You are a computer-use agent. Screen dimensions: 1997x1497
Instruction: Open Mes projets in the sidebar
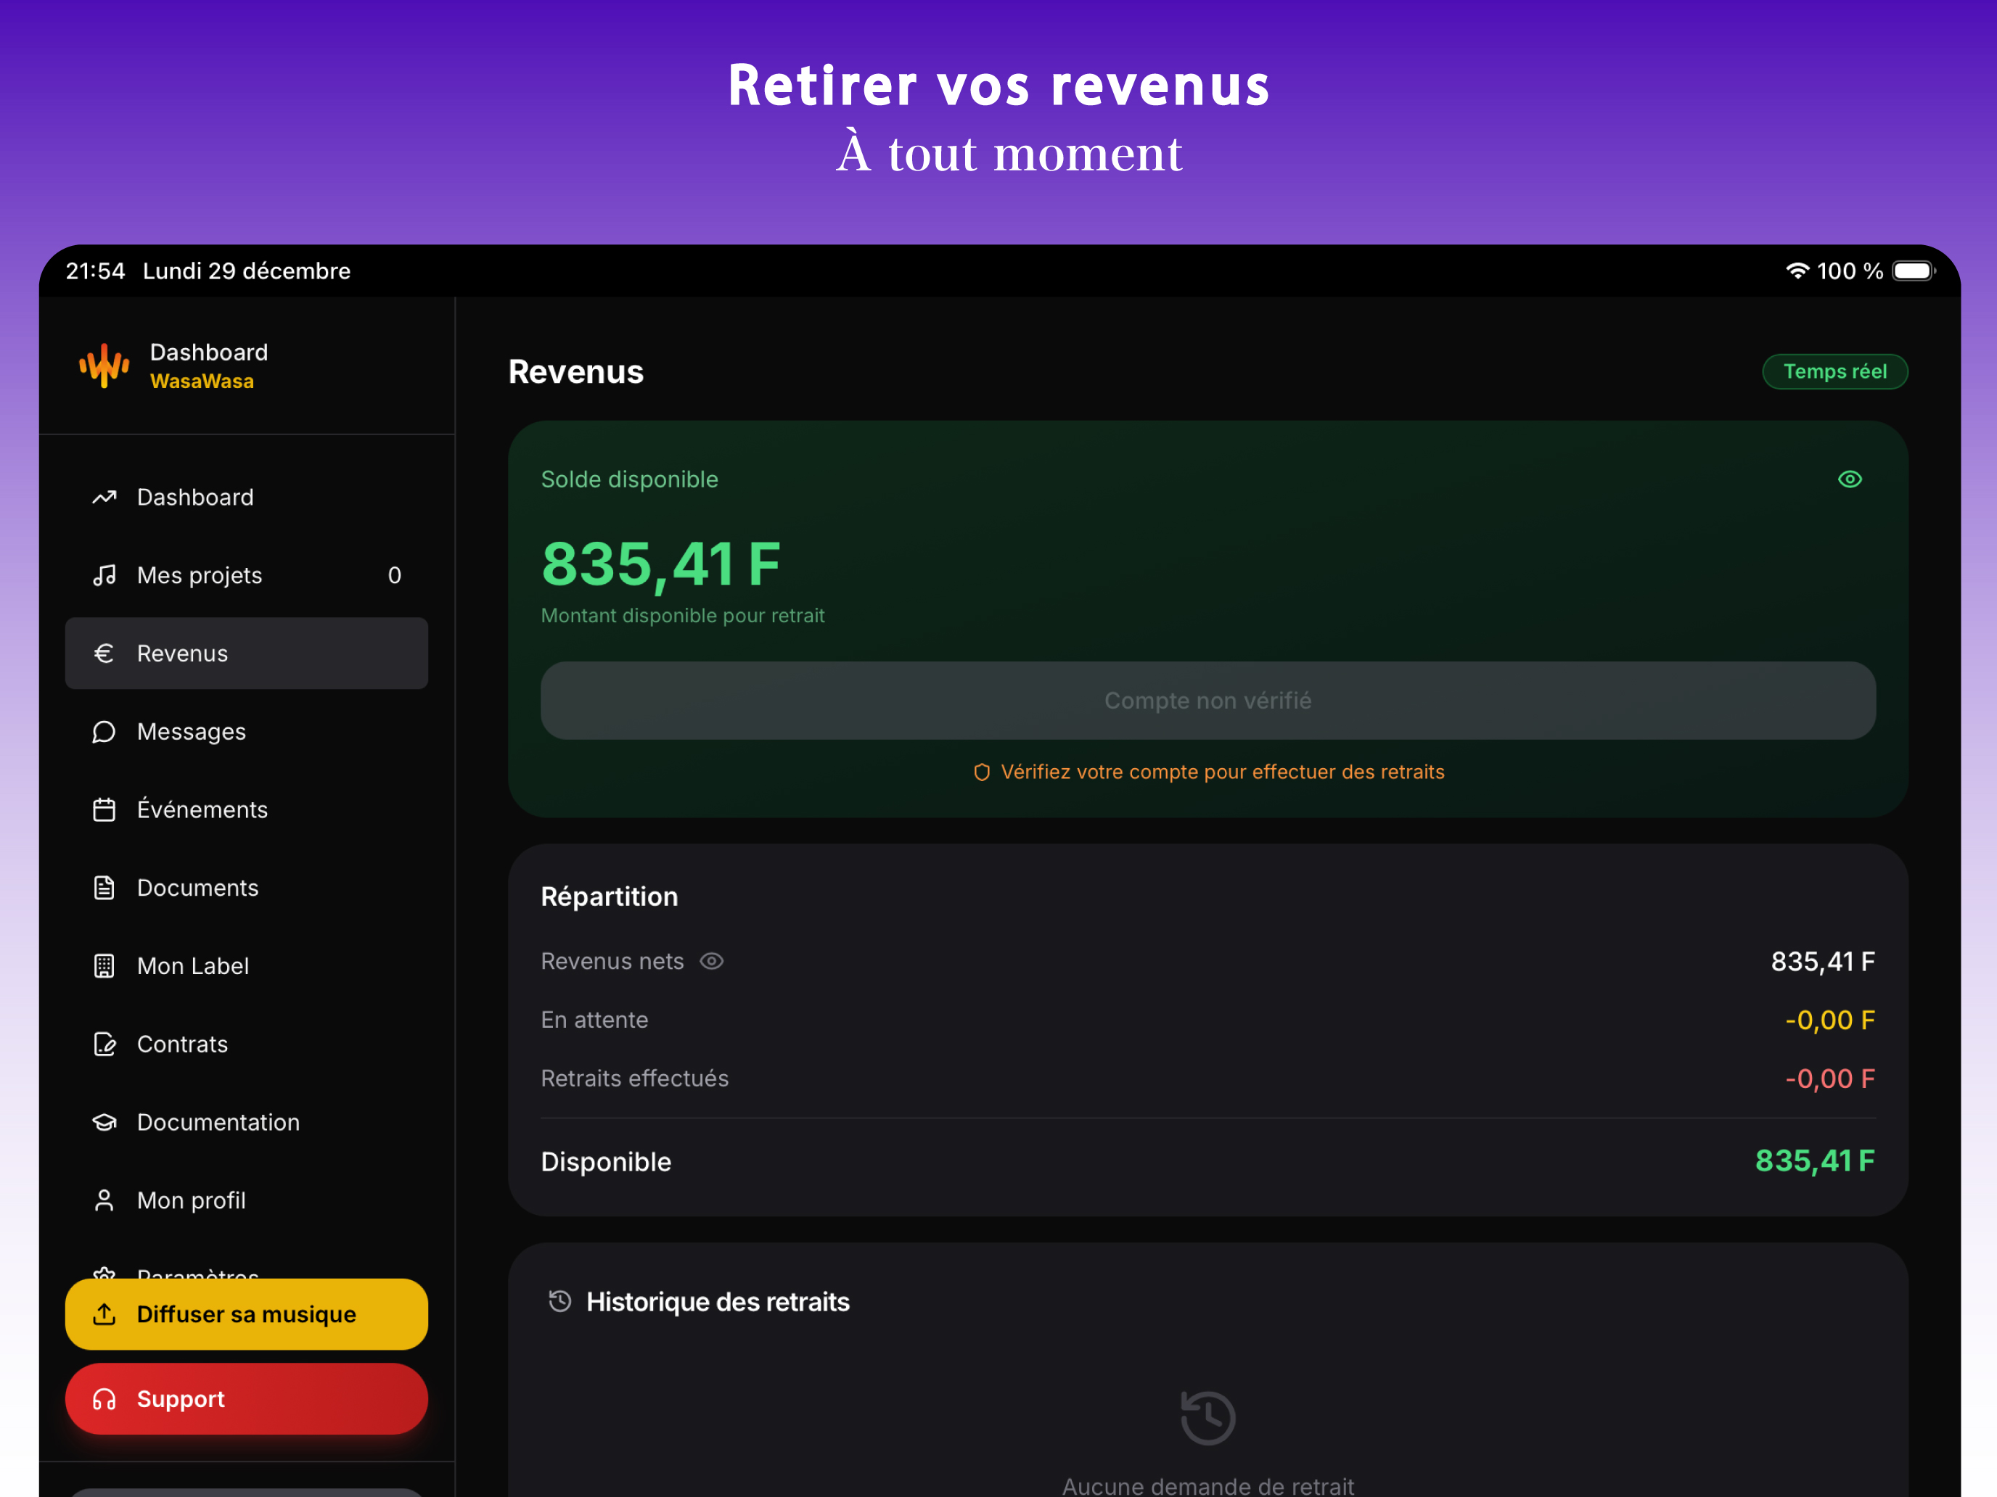[247, 576]
